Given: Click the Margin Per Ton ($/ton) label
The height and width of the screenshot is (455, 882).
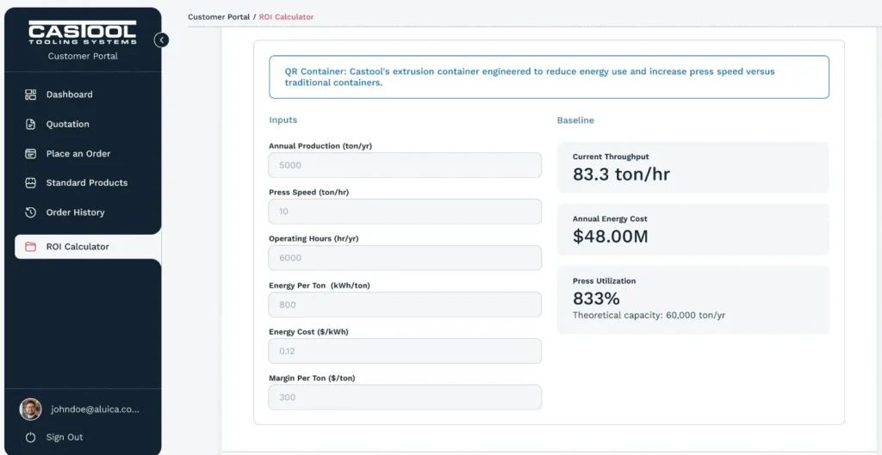Looking at the screenshot, I should 312,378.
